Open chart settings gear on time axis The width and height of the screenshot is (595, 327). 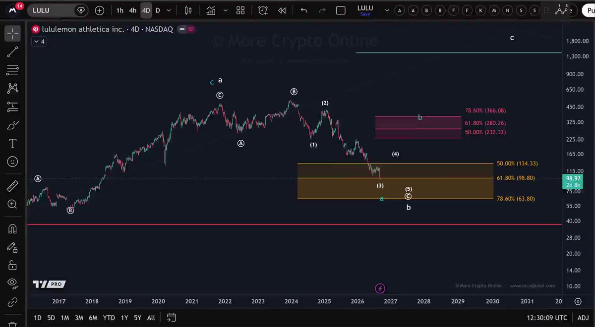[x=578, y=301]
